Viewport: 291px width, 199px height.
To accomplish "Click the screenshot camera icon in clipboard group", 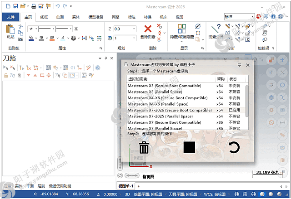I will (x=20, y=39).
